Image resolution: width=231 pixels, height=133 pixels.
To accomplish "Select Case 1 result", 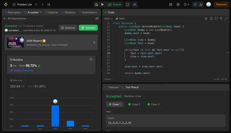I will [115, 104].
